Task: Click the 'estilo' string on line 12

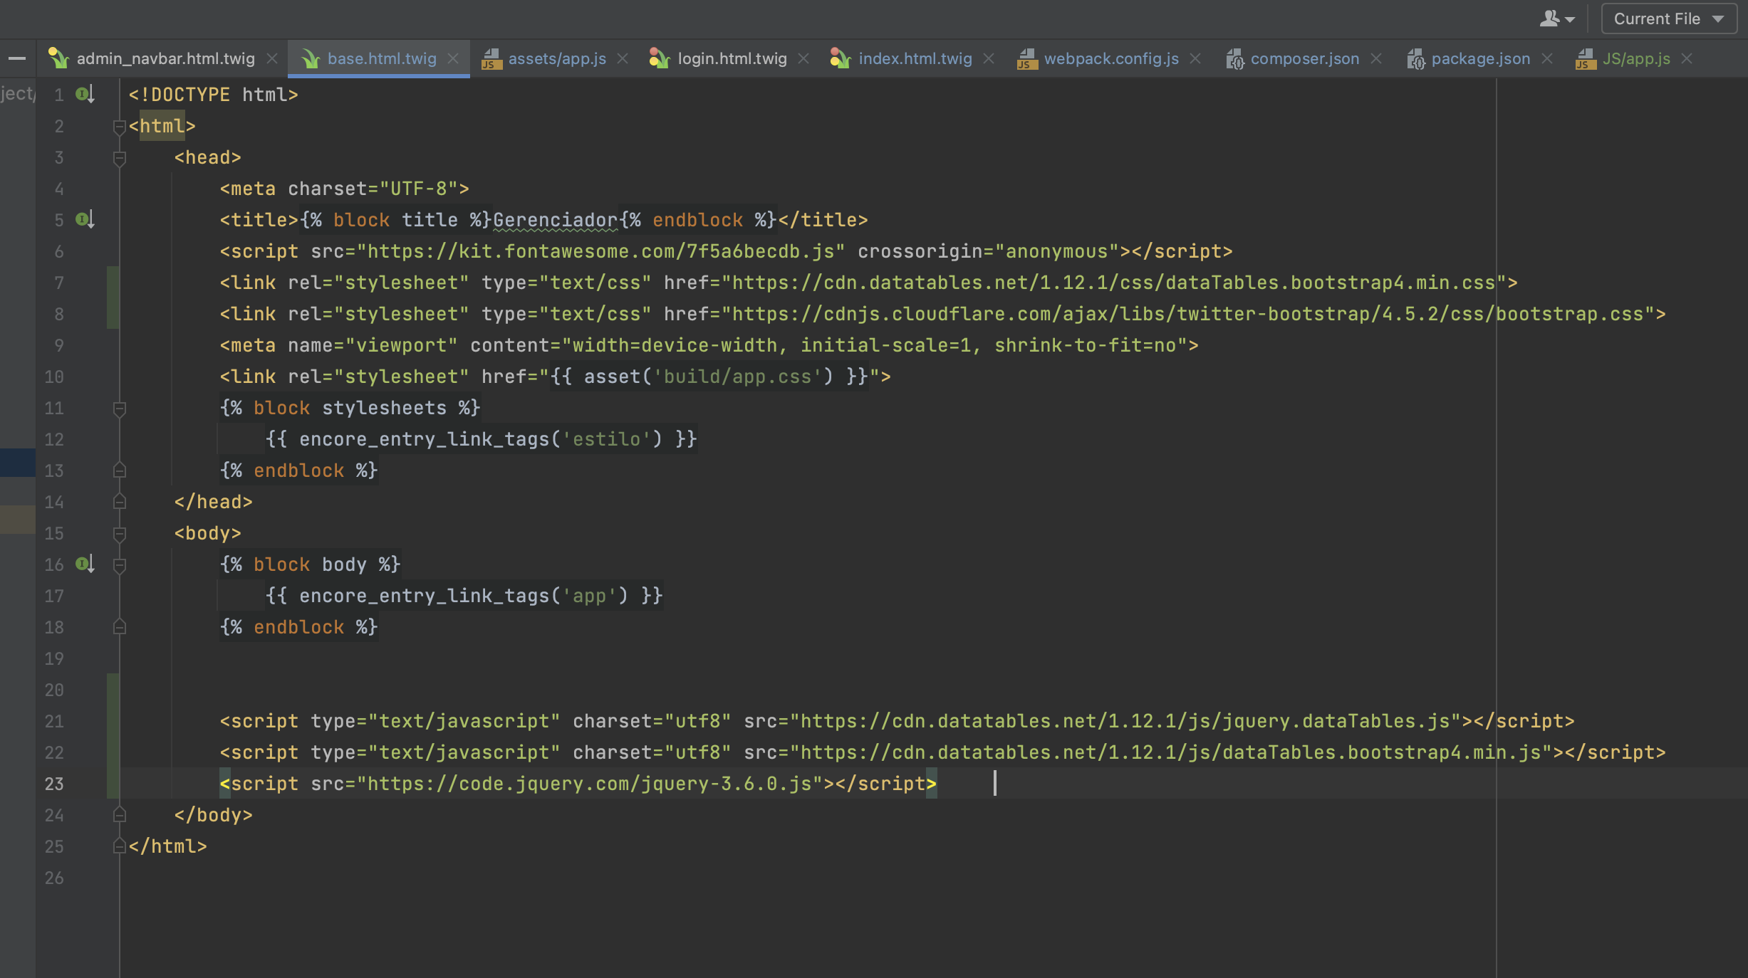Action: [x=606, y=439]
